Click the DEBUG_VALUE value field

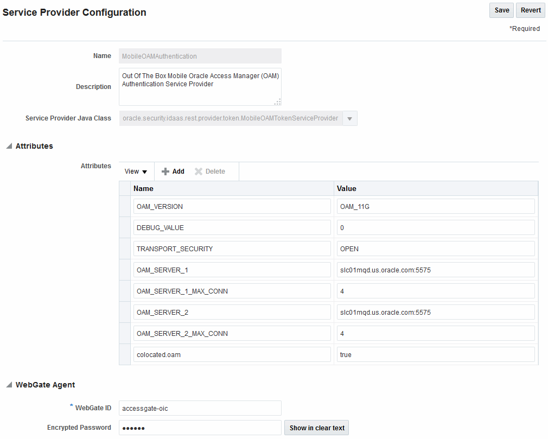[x=435, y=227]
